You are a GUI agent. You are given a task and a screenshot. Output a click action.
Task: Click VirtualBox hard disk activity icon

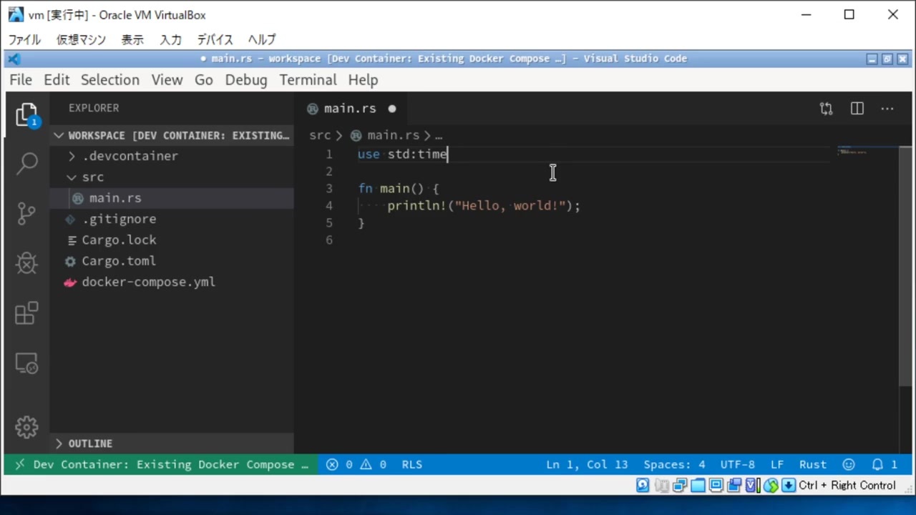(x=643, y=486)
